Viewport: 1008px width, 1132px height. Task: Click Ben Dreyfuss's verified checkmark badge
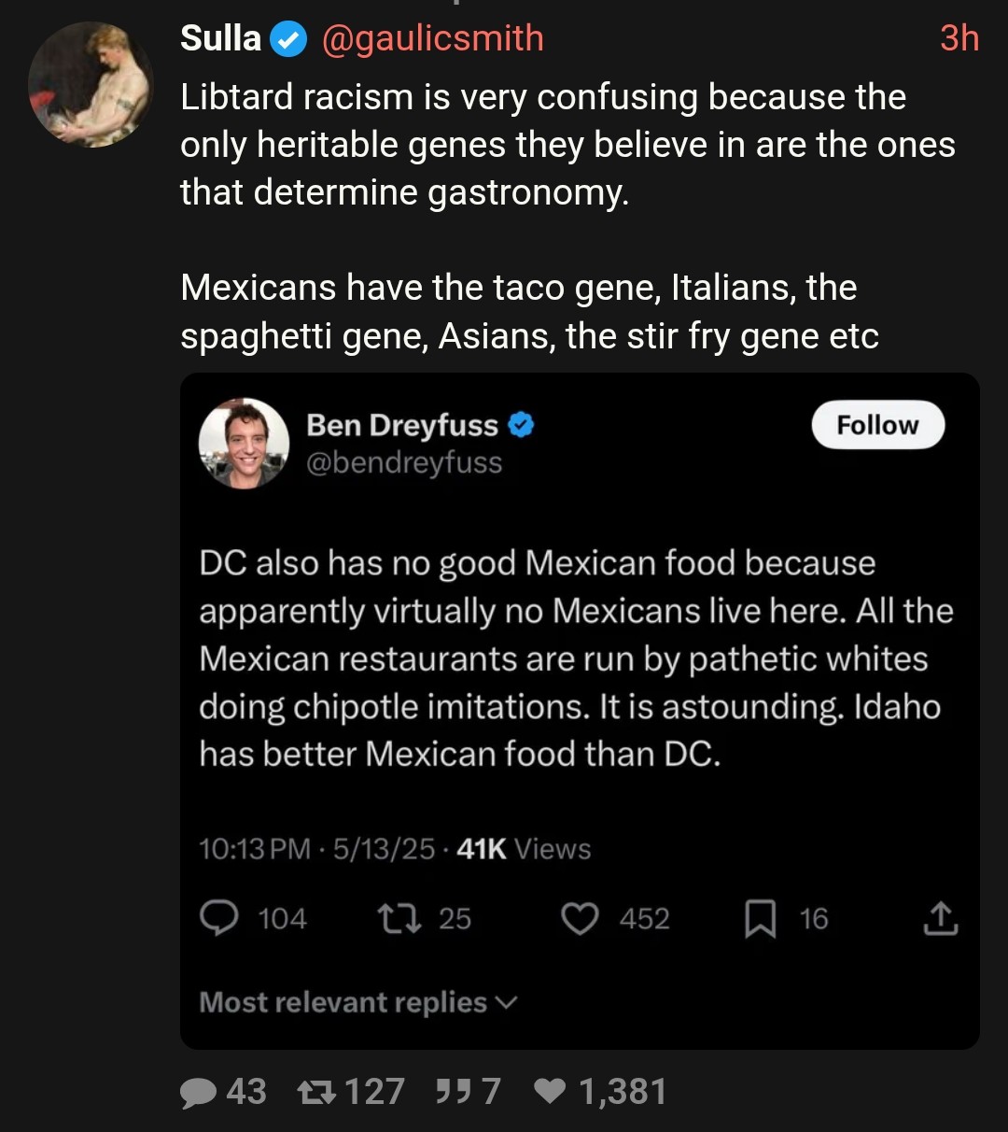pyautogui.click(x=521, y=425)
